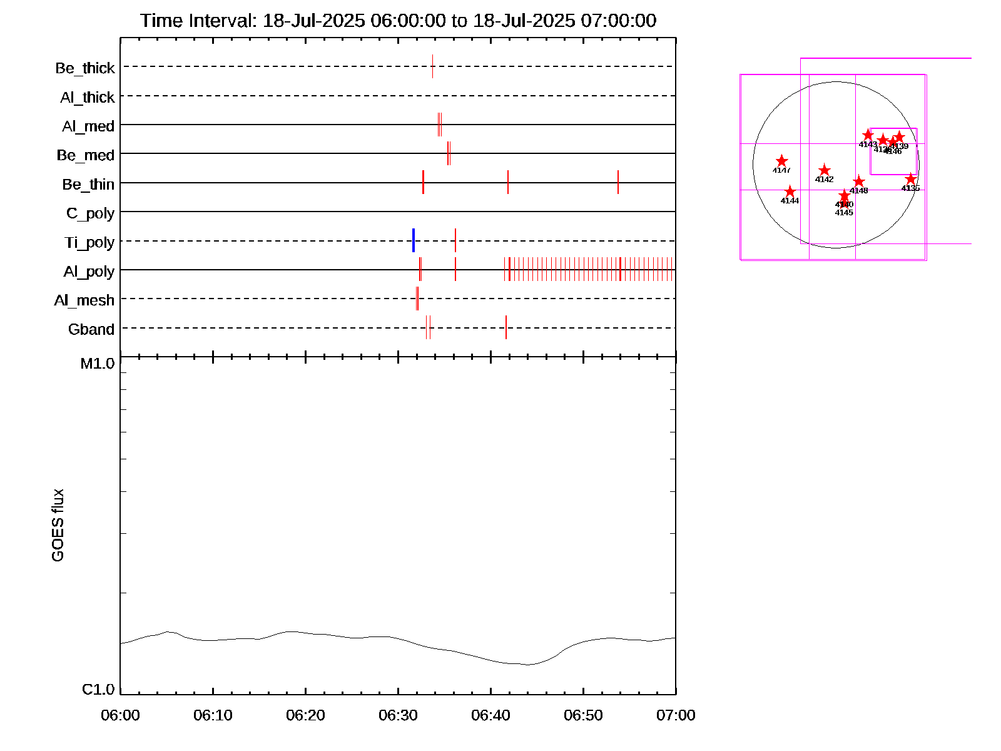
Task: Pick the star marker above label 4139
Action: point(899,136)
